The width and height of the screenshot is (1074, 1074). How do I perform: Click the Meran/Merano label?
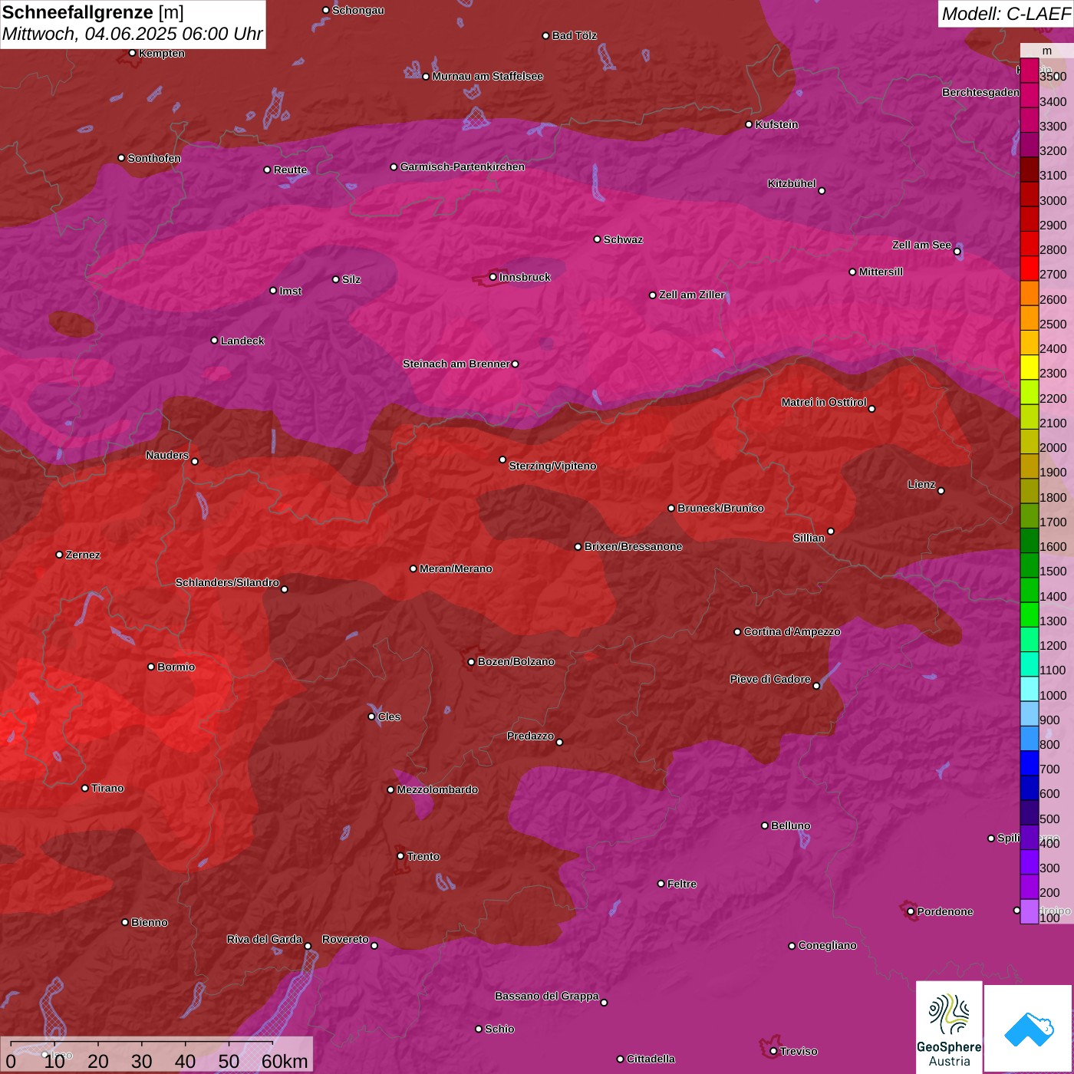coord(456,568)
